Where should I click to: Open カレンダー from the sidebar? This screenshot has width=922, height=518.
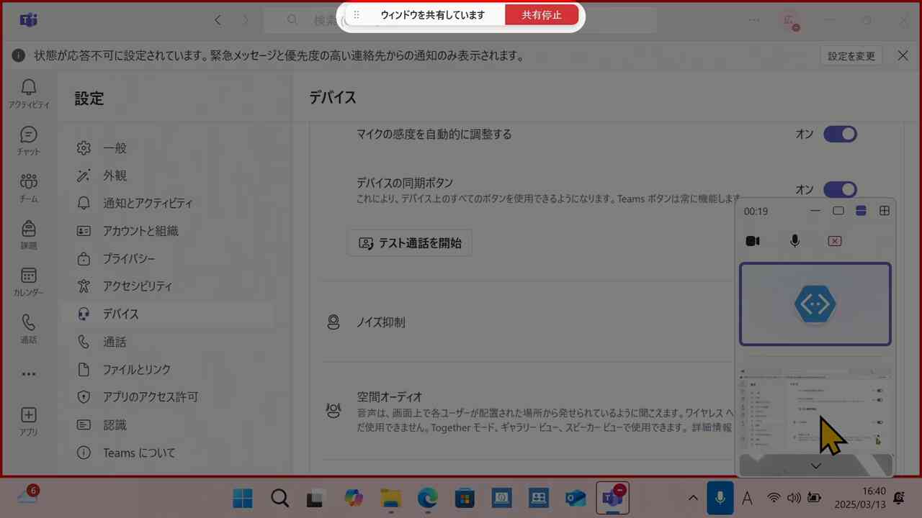[x=29, y=281]
